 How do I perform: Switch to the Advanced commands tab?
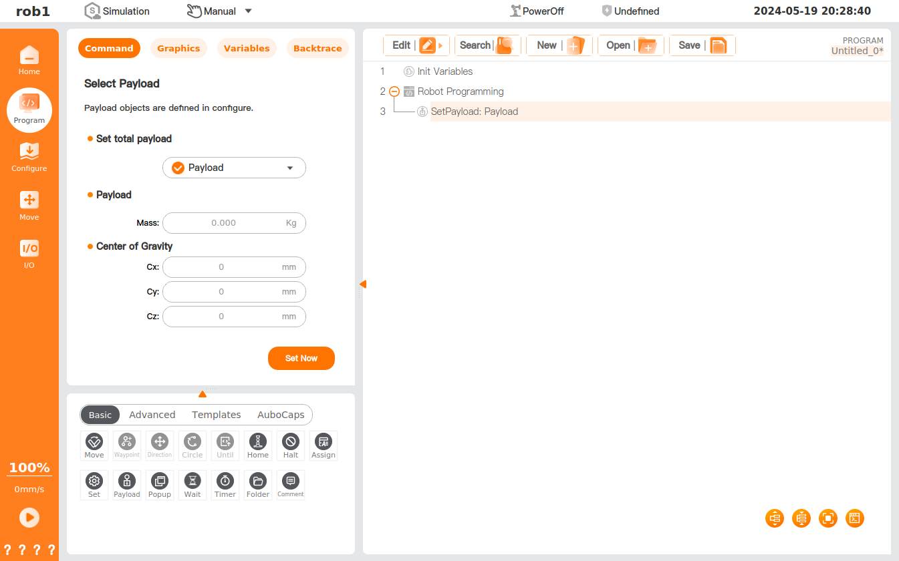tap(152, 415)
